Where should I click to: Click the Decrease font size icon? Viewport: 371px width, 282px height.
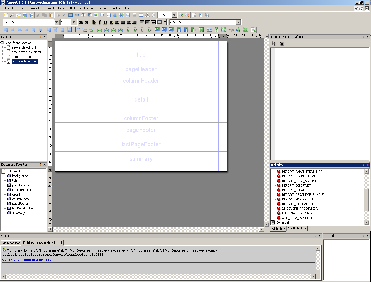86,22
